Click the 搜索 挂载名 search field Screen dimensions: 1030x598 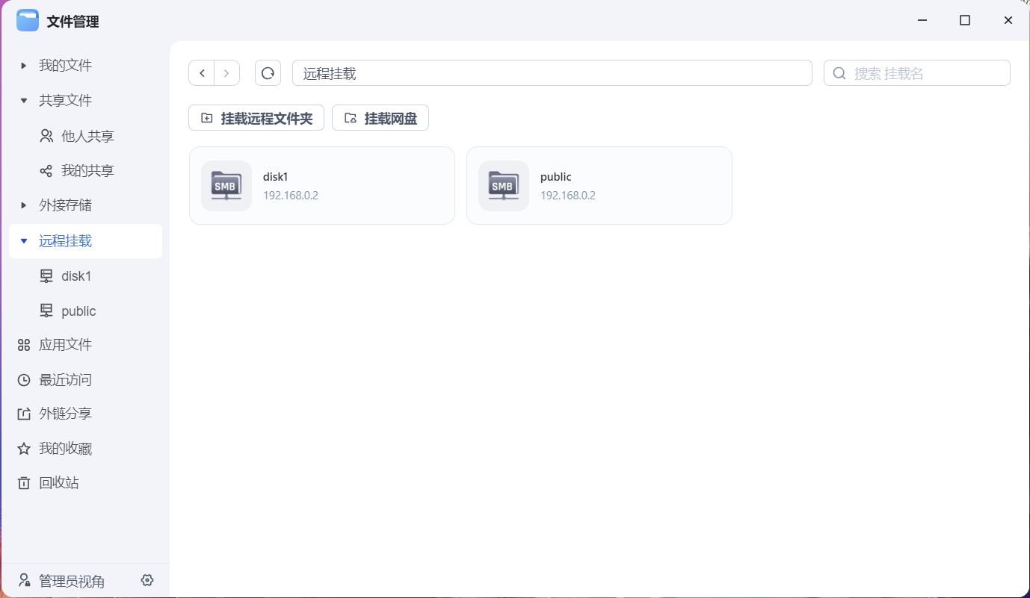927,73
